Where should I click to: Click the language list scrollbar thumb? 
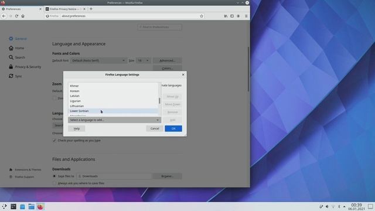coord(159,101)
